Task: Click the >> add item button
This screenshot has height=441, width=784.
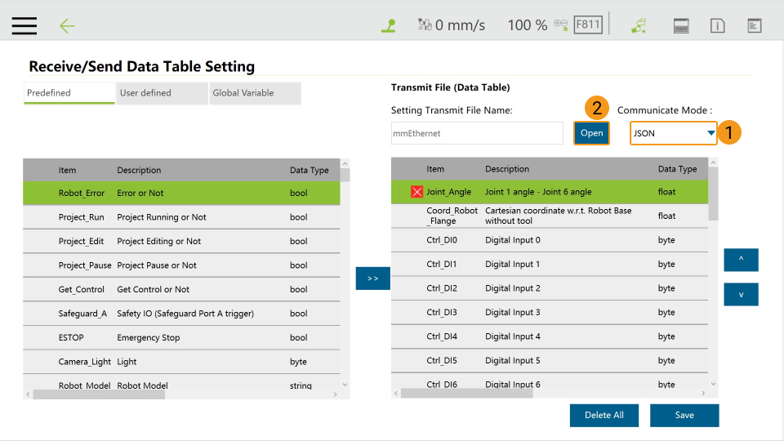Action: [372, 278]
